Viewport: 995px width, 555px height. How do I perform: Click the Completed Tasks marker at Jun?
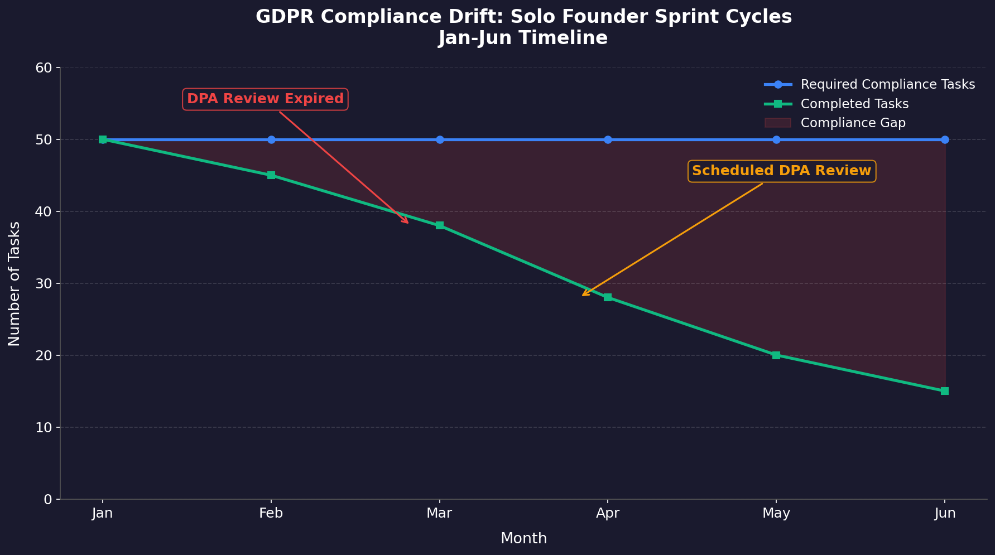point(945,391)
